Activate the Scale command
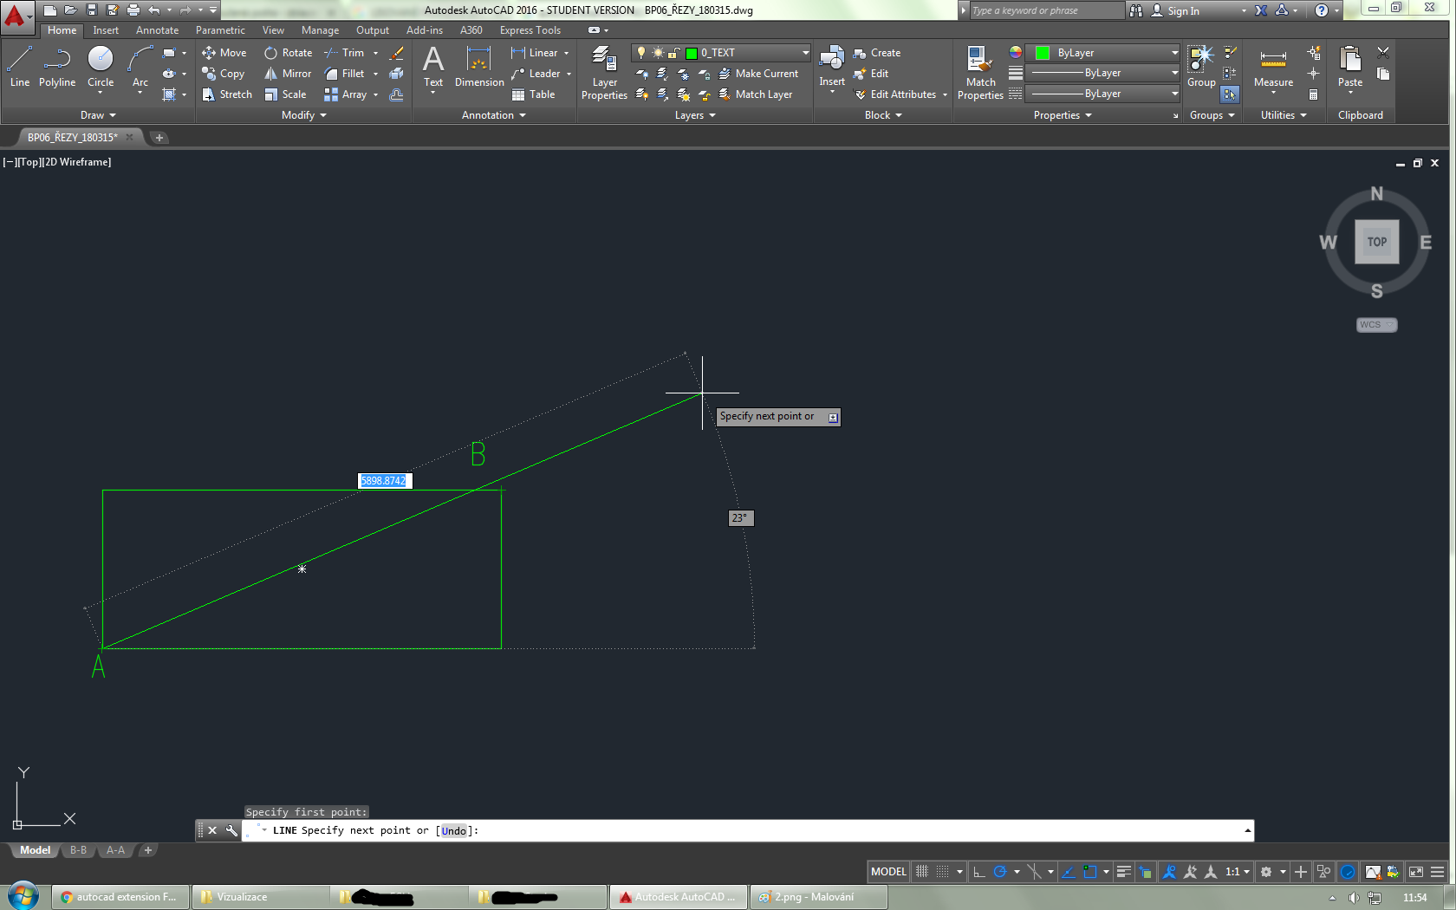The image size is (1456, 910). 285,94
